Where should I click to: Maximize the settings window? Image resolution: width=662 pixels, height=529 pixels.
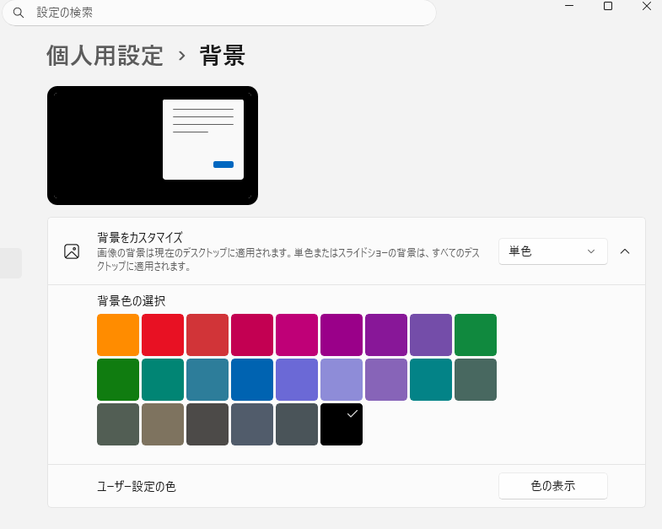[608, 6]
